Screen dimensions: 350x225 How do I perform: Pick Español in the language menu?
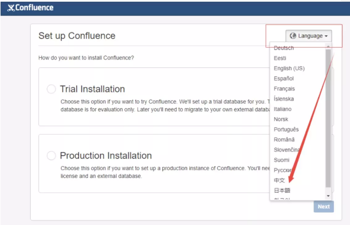pyautogui.click(x=284, y=79)
